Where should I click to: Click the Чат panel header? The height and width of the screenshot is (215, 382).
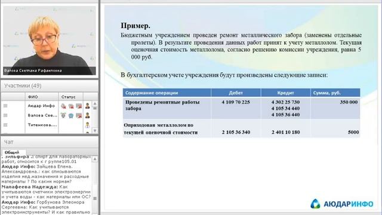[50, 142]
